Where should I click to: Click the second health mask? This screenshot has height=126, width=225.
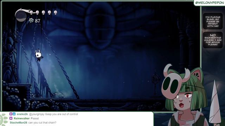pyautogui.click(x=37, y=13)
